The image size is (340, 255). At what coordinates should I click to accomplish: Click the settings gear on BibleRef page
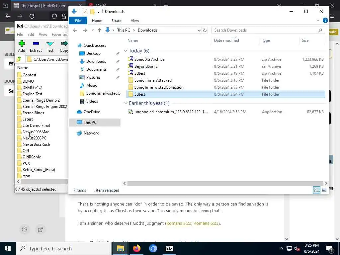(x=25, y=229)
